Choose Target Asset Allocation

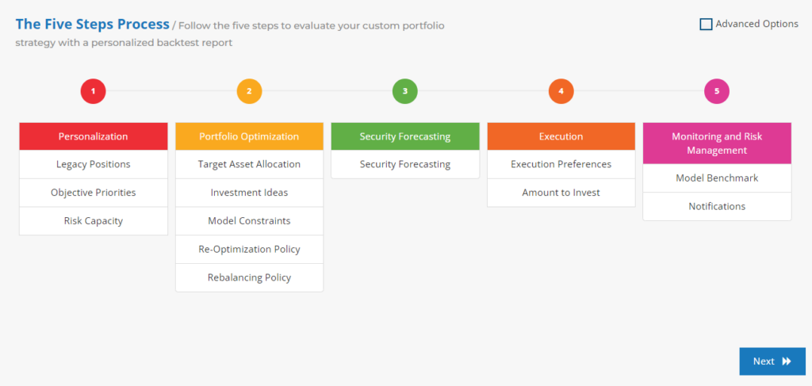(249, 165)
